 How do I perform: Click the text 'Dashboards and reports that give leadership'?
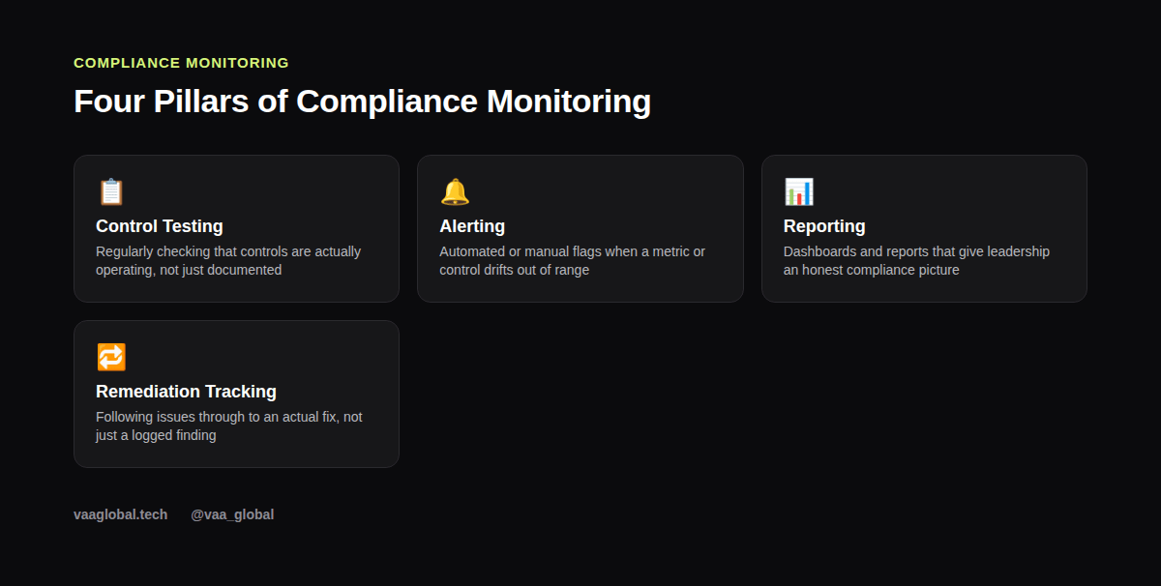point(916,251)
